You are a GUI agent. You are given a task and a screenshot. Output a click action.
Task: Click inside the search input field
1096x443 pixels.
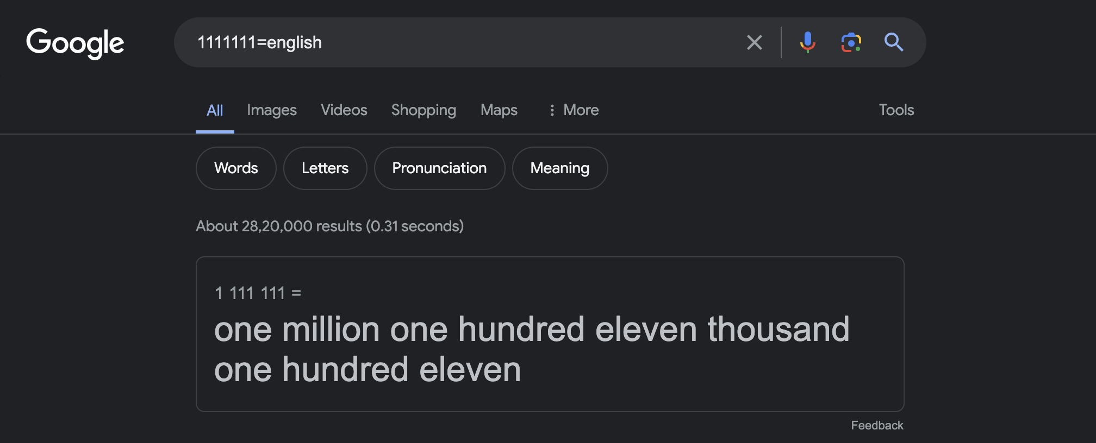435,42
